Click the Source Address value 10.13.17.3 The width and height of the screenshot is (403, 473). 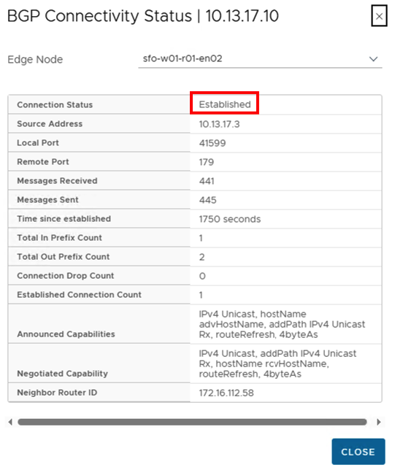point(219,124)
